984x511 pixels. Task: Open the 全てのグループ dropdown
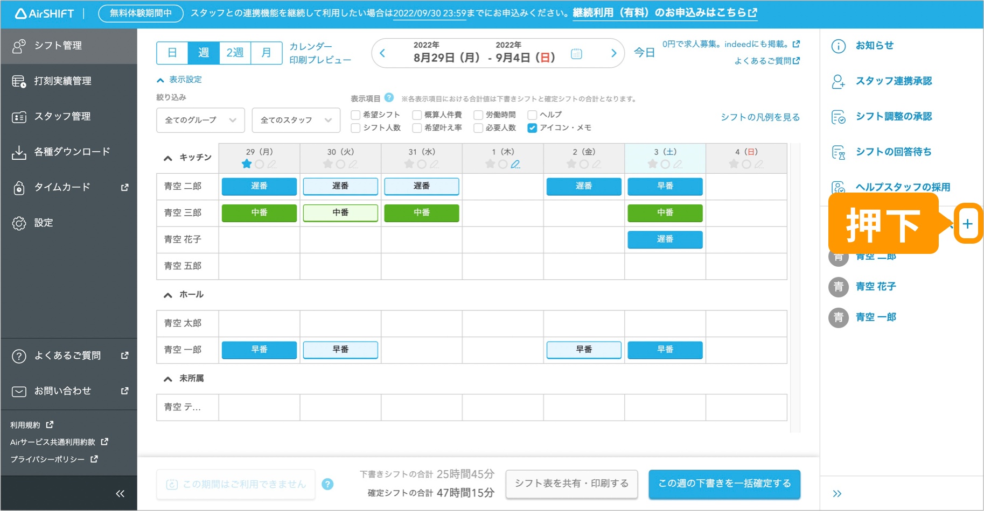pyautogui.click(x=200, y=120)
